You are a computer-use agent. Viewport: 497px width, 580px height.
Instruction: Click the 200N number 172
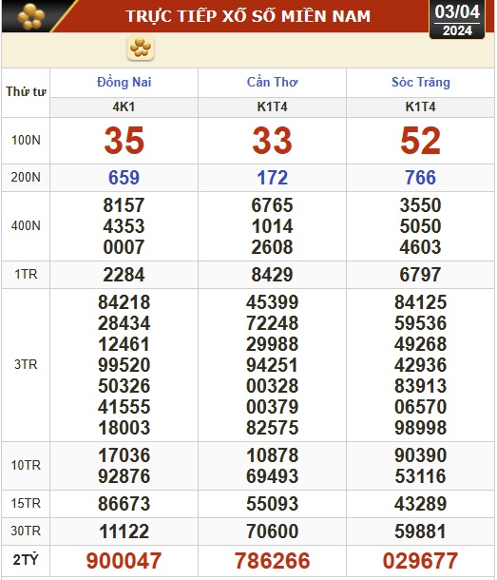pyautogui.click(x=272, y=178)
